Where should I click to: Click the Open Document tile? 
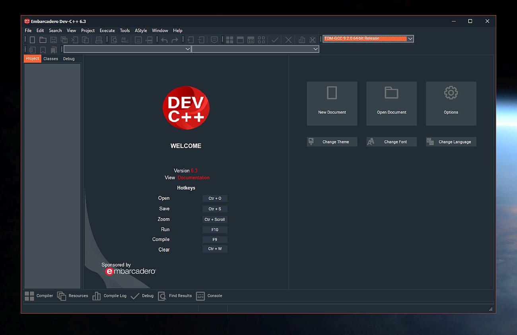[x=392, y=104]
